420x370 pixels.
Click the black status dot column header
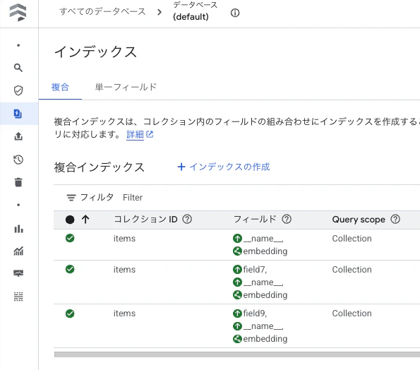point(70,220)
